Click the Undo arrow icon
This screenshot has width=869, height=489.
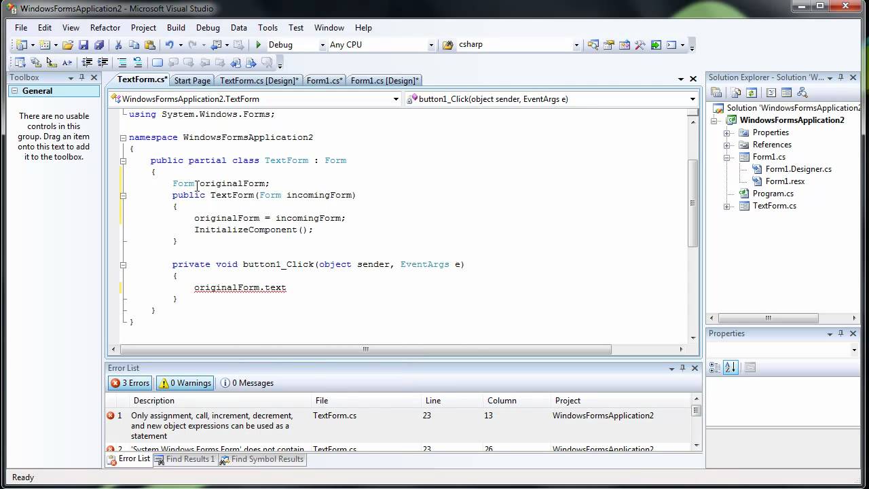tap(169, 45)
